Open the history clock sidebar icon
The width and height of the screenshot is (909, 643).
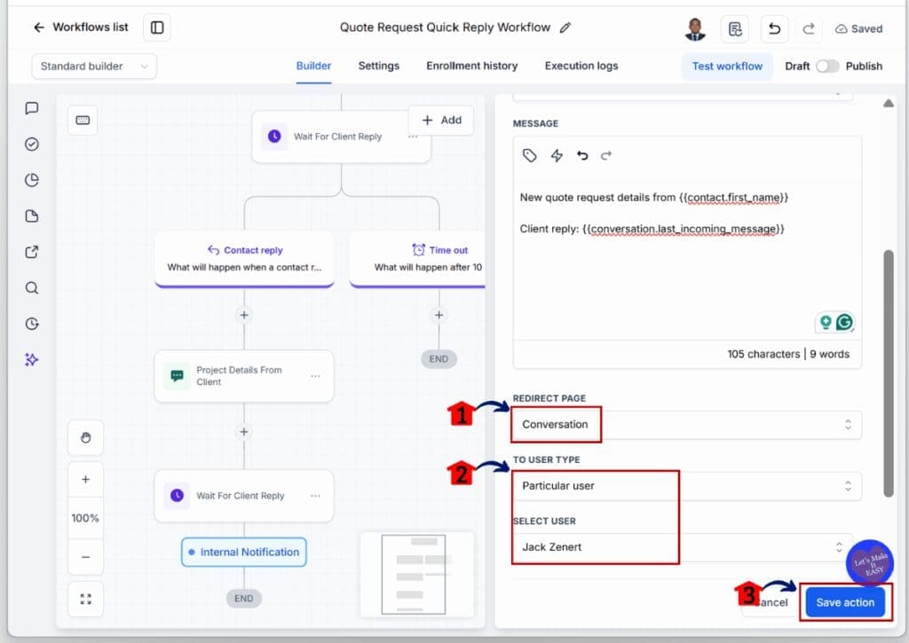point(32,324)
